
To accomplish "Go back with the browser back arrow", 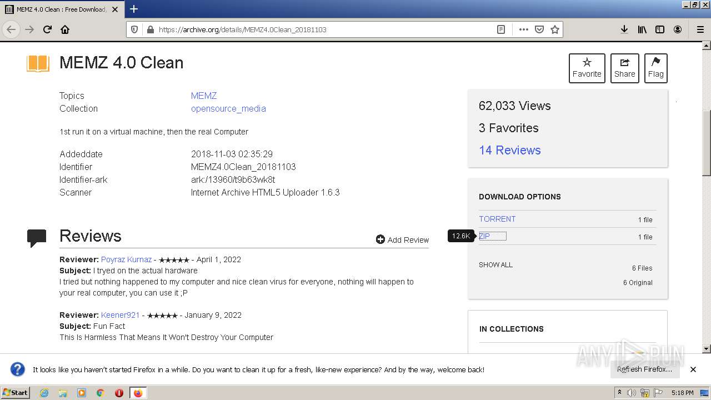I will [11, 29].
